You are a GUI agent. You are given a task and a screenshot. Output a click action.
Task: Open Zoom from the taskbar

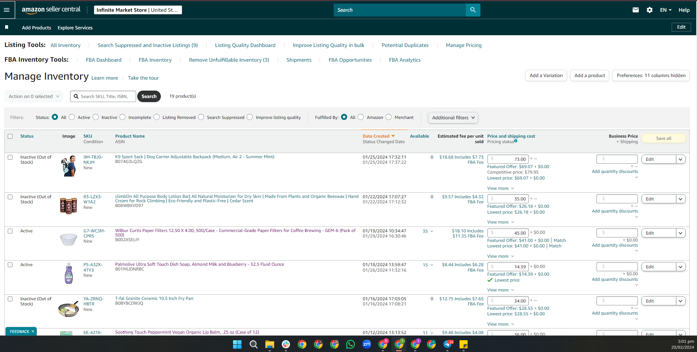(x=367, y=344)
